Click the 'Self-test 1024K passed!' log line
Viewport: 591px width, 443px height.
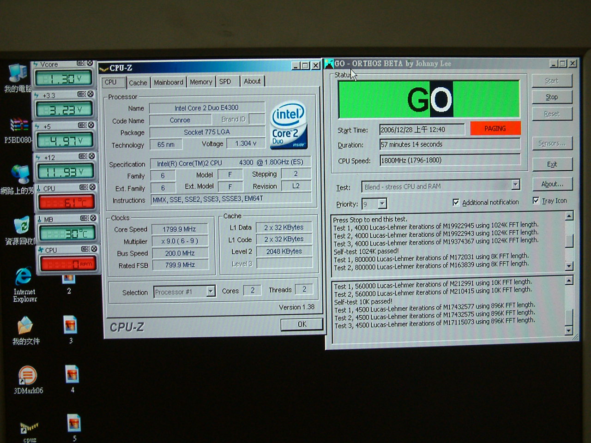point(366,251)
